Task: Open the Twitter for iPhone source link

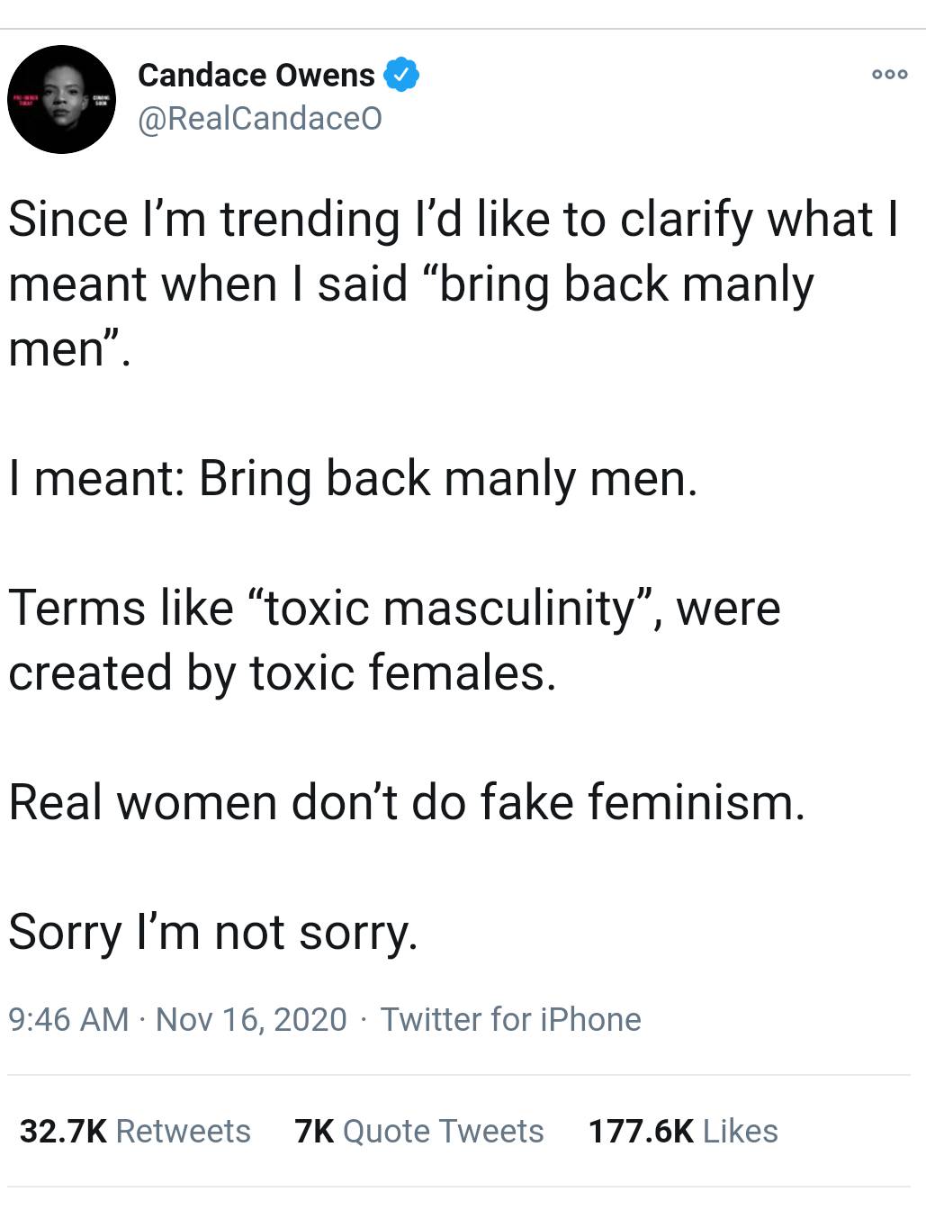Action: tap(510, 1019)
